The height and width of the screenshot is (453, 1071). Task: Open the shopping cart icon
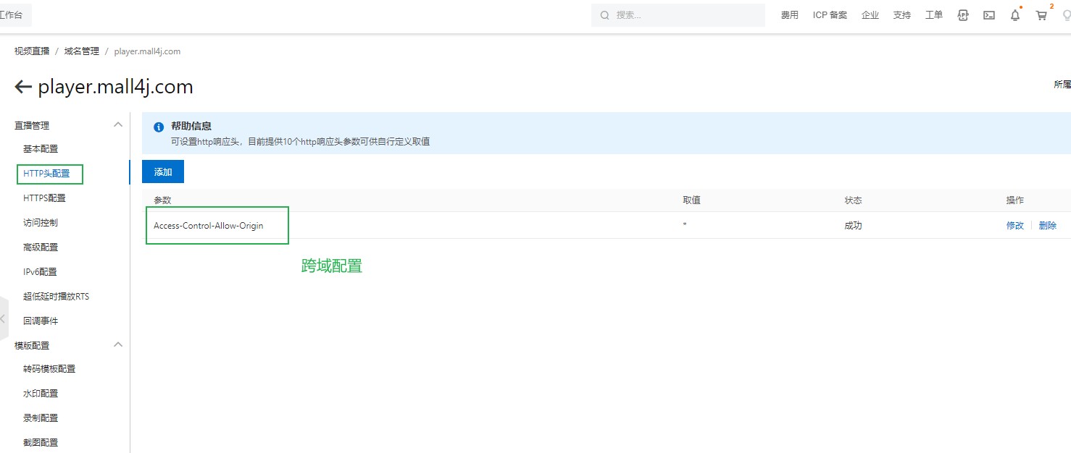point(1041,15)
